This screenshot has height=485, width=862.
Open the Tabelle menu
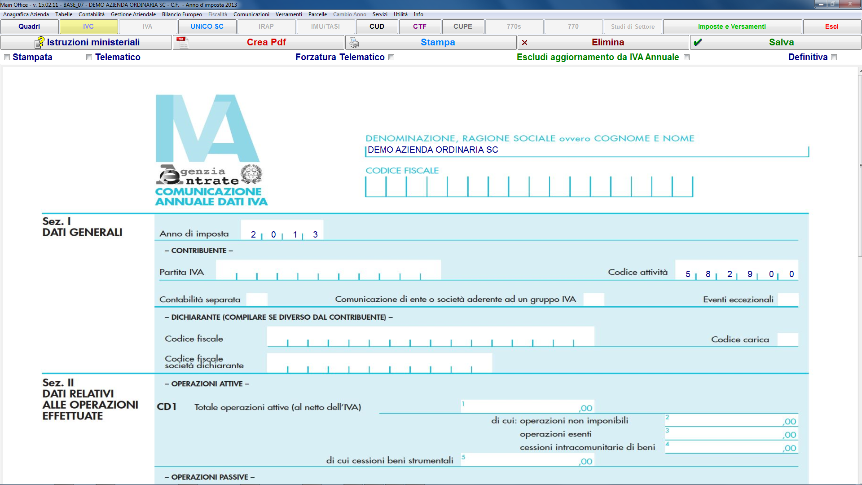64,14
